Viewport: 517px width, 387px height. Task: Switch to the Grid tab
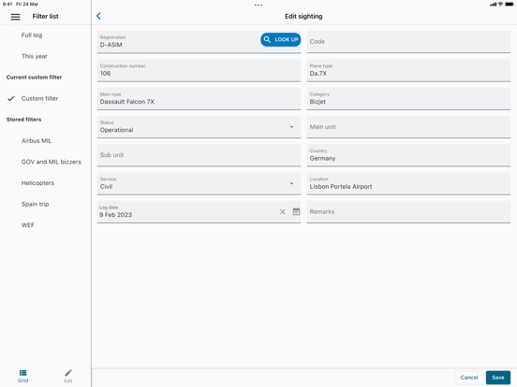click(22, 376)
